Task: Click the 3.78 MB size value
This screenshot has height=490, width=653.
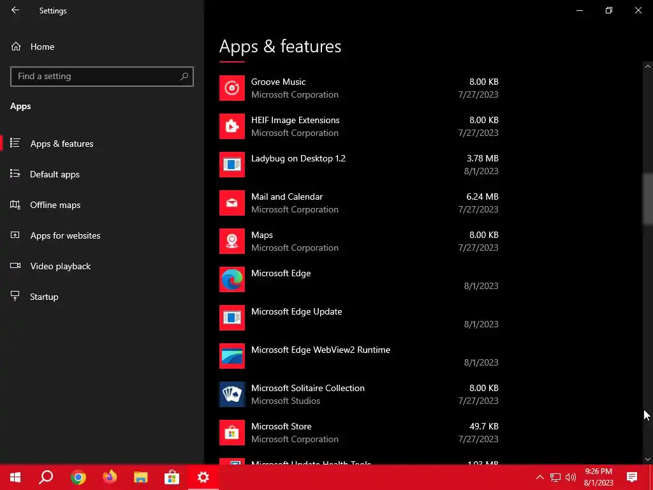Action: point(482,158)
